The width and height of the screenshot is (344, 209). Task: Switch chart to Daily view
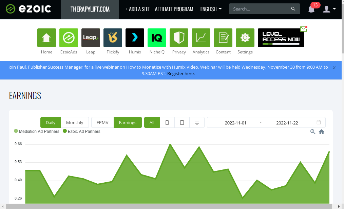(51, 122)
